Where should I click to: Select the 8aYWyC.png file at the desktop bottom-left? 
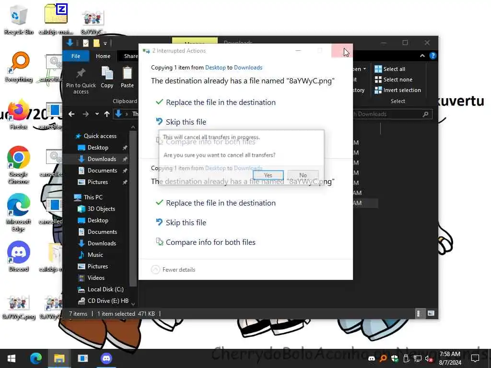(x=19, y=307)
